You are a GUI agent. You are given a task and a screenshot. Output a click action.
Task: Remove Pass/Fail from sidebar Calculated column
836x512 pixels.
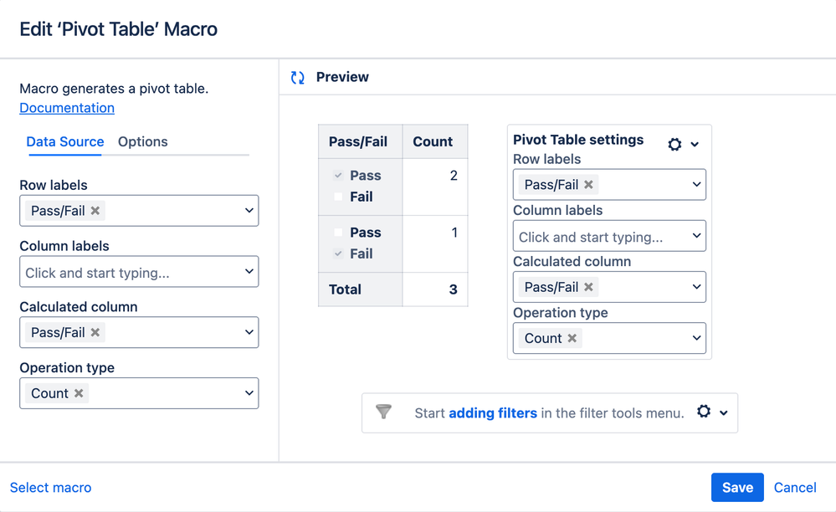point(95,332)
